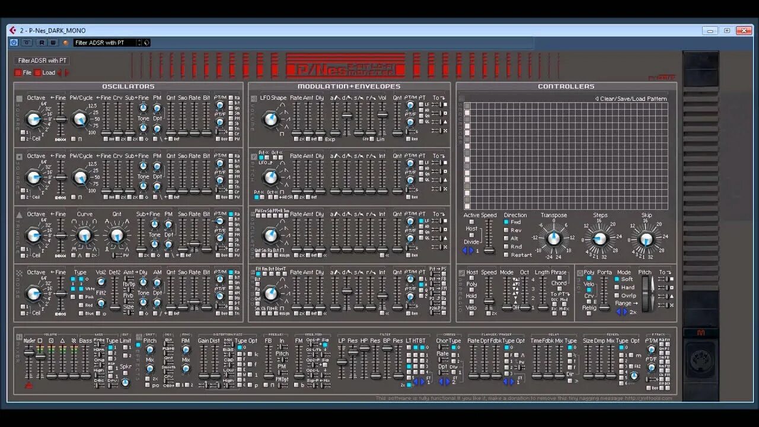Click the donation nag message link
The image size is (759, 427).
click(x=524, y=398)
